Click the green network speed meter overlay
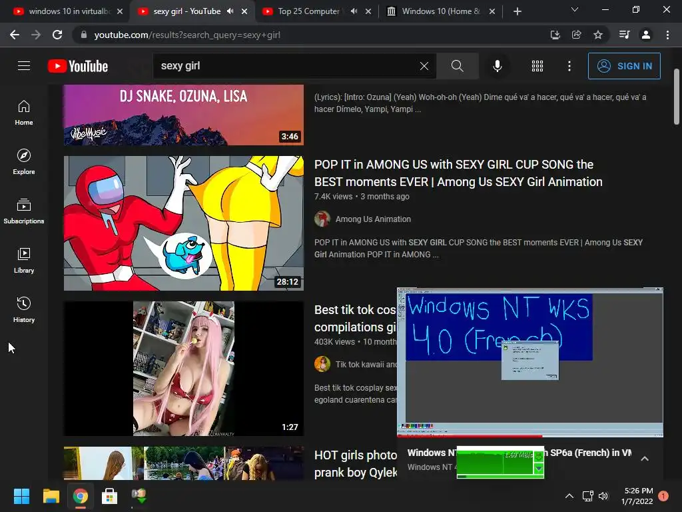Image resolution: width=682 pixels, height=512 pixels. (x=500, y=463)
